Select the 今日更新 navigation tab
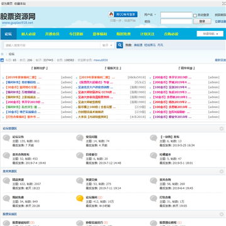 (76, 34)
